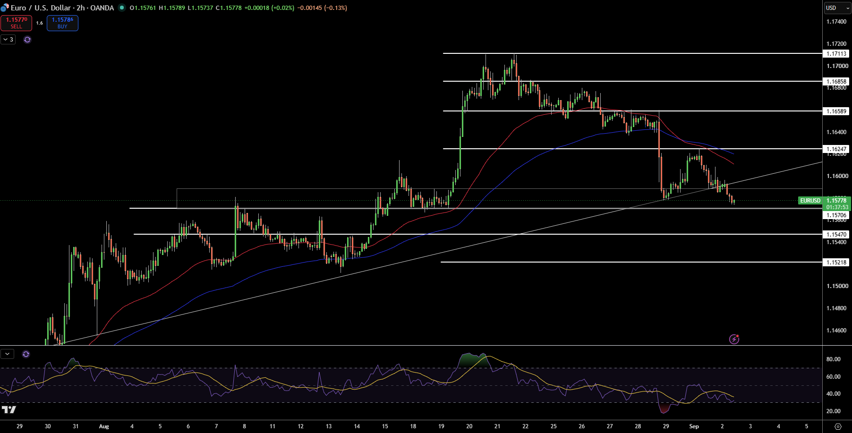
Task: Select the 1.16247 price level label
Action: [x=836, y=149]
